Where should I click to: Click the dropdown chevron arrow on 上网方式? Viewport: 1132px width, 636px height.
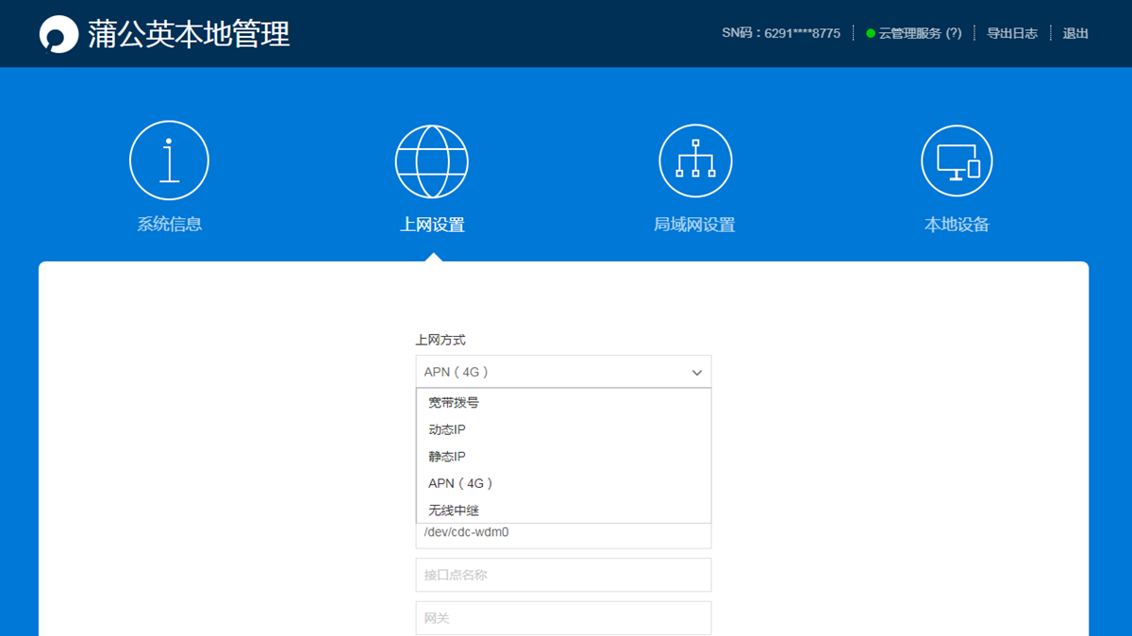click(696, 372)
